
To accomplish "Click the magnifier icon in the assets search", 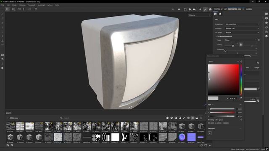I will pyautogui.click(x=61, y=118).
